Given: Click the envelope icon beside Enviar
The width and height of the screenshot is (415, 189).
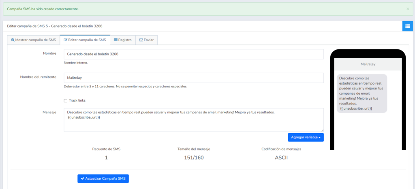Looking at the screenshot, I should tap(141, 40).
